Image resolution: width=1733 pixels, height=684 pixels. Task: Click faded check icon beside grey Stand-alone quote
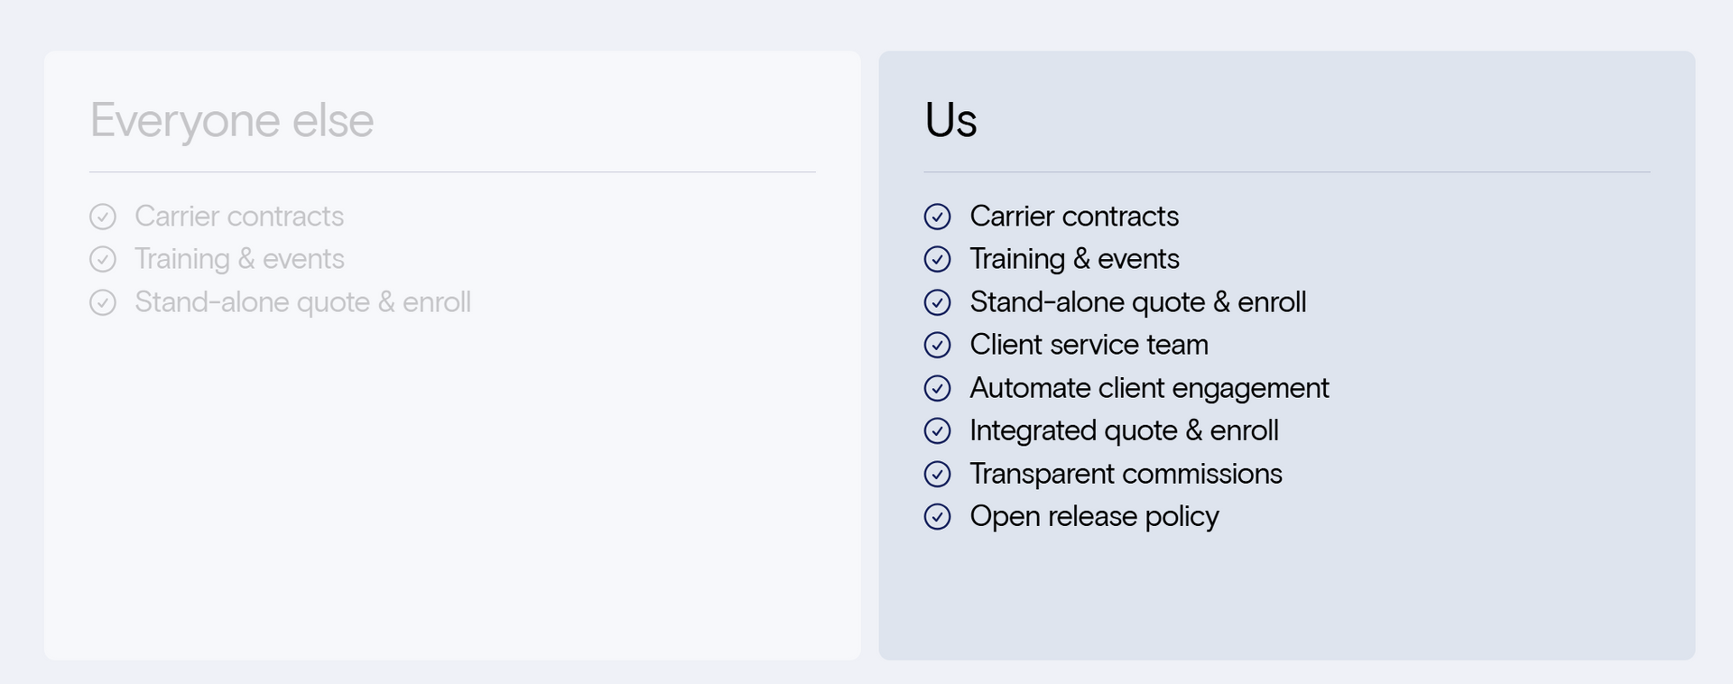[103, 302]
